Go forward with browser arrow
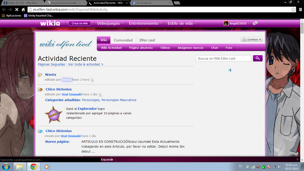Viewport: 304px width, 171px height. 10,9
